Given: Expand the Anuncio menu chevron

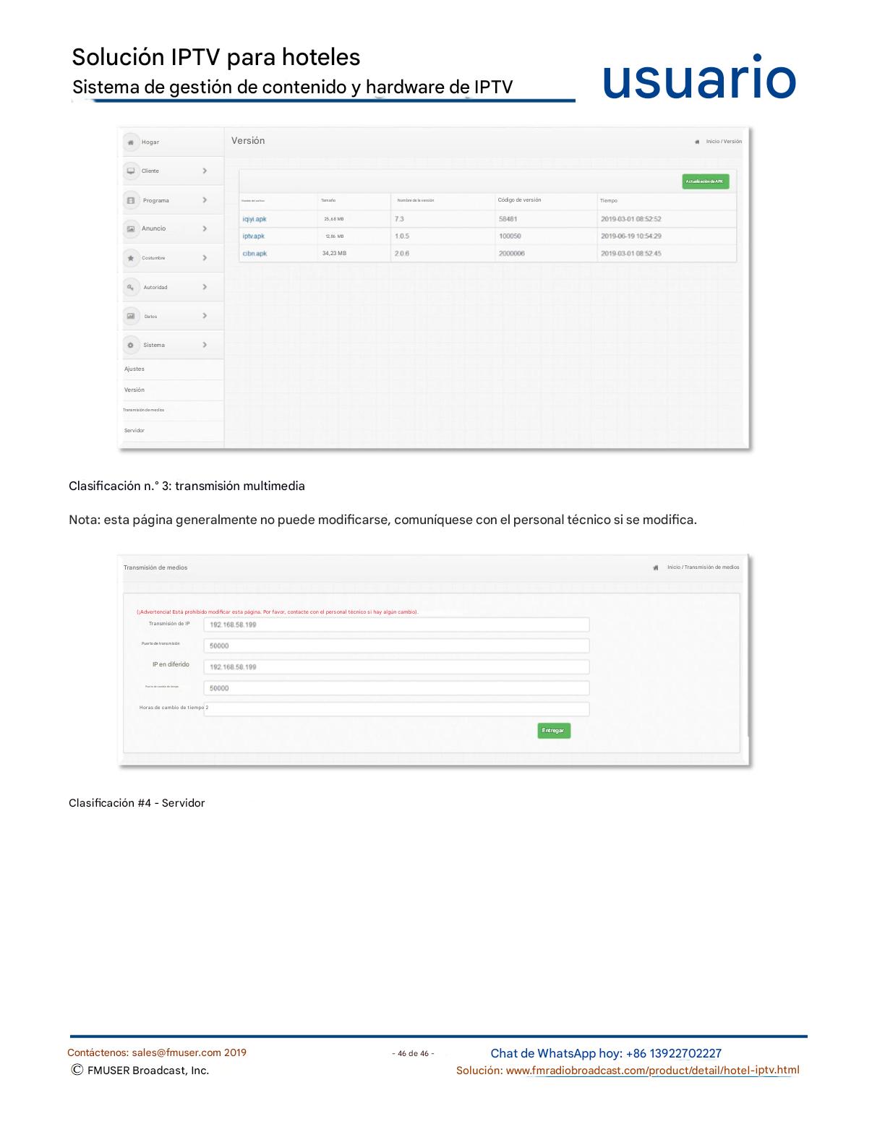Looking at the screenshot, I should [205, 228].
